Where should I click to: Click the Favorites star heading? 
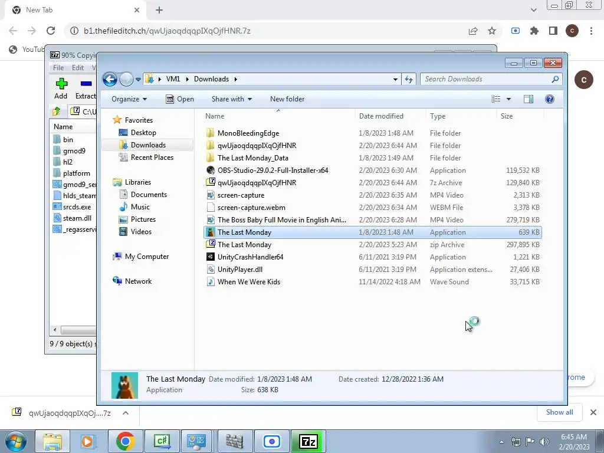click(133, 120)
